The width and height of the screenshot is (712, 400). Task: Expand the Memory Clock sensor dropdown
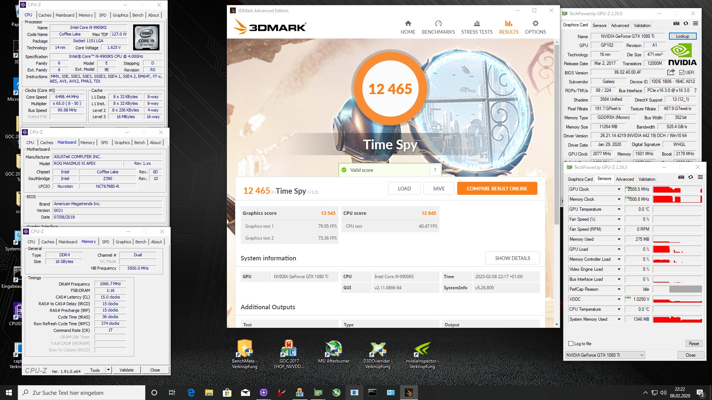pyautogui.click(x=619, y=199)
